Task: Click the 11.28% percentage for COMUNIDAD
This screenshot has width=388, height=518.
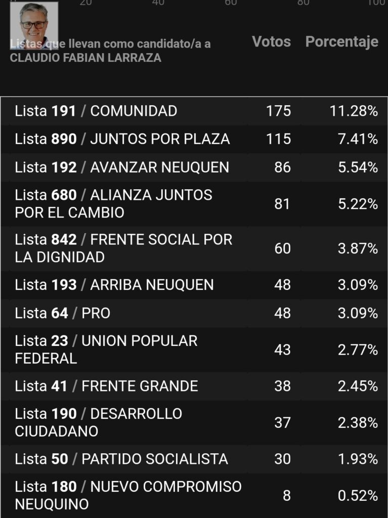Action: 354,111
